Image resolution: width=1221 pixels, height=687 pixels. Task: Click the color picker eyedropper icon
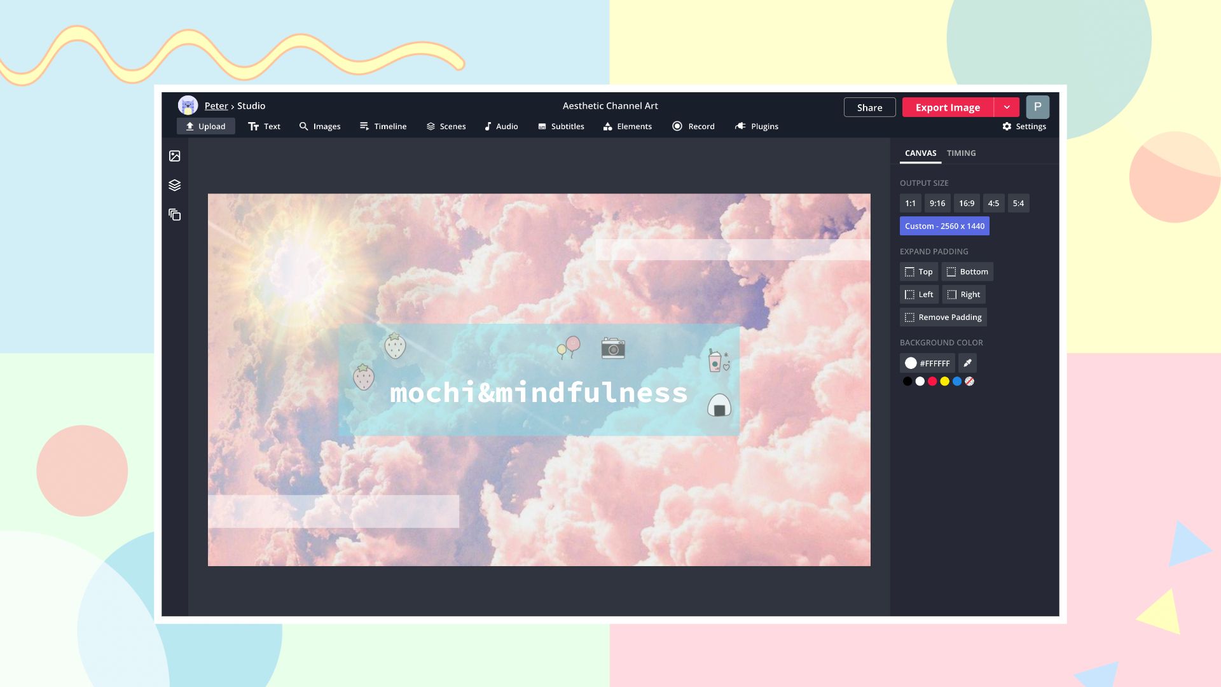coord(967,363)
